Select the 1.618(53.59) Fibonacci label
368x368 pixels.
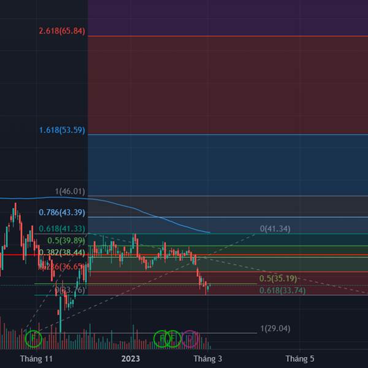point(62,130)
